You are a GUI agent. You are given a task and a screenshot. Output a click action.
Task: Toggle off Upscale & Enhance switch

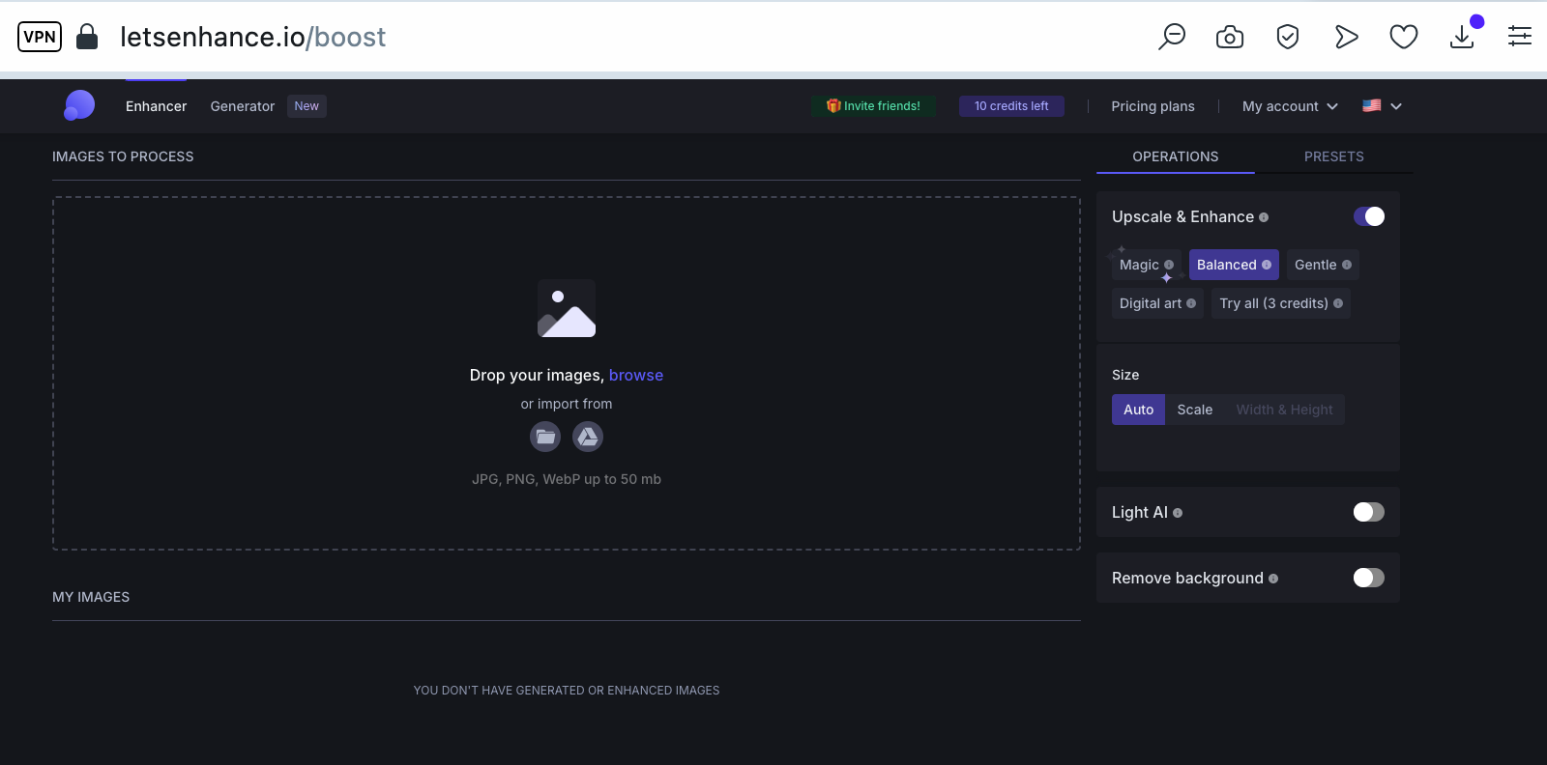tap(1369, 216)
